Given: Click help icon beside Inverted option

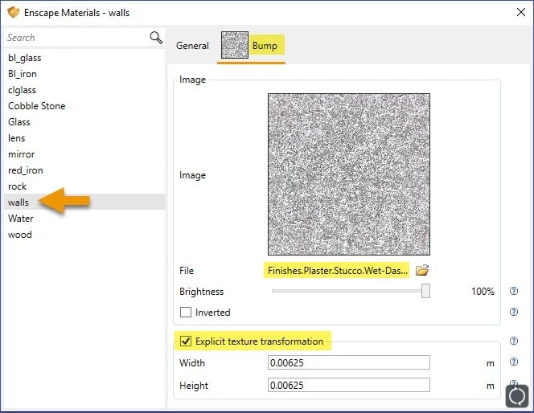Looking at the screenshot, I should point(514,312).
